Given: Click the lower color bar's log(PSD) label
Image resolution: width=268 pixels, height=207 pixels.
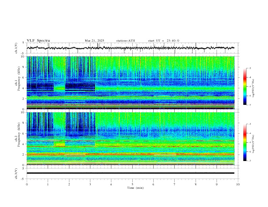Looking at the screenshot, I should (x=253, y=144).
